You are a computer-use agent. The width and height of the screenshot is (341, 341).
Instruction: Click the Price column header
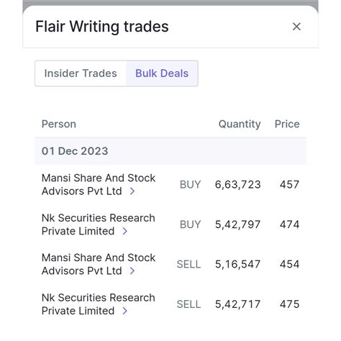pyautogui.click(x=287, y=124)
